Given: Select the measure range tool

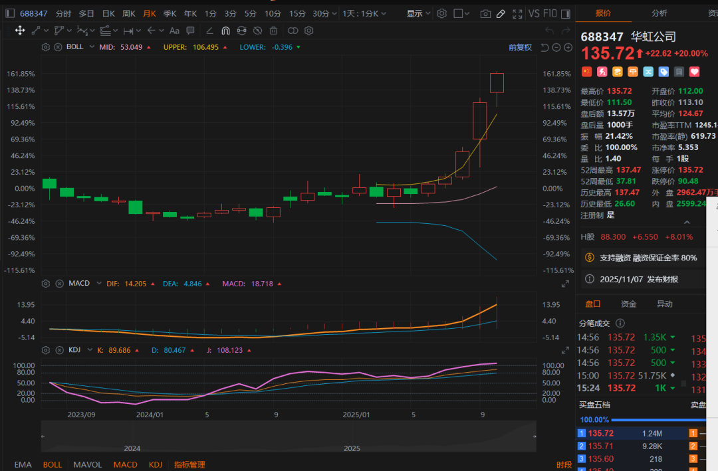Looking at the screenshot, I should [x=128, y=31].
